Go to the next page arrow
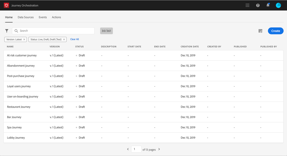Image resolution: width=287 pixels, height=156 pixels. (x=159, y=149)
